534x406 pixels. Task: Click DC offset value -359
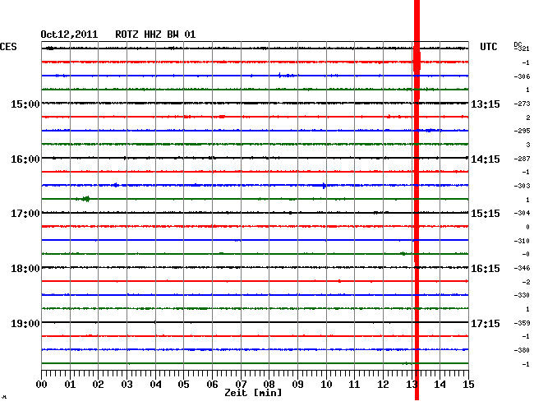pyautogui.click(x=522, y=323)
